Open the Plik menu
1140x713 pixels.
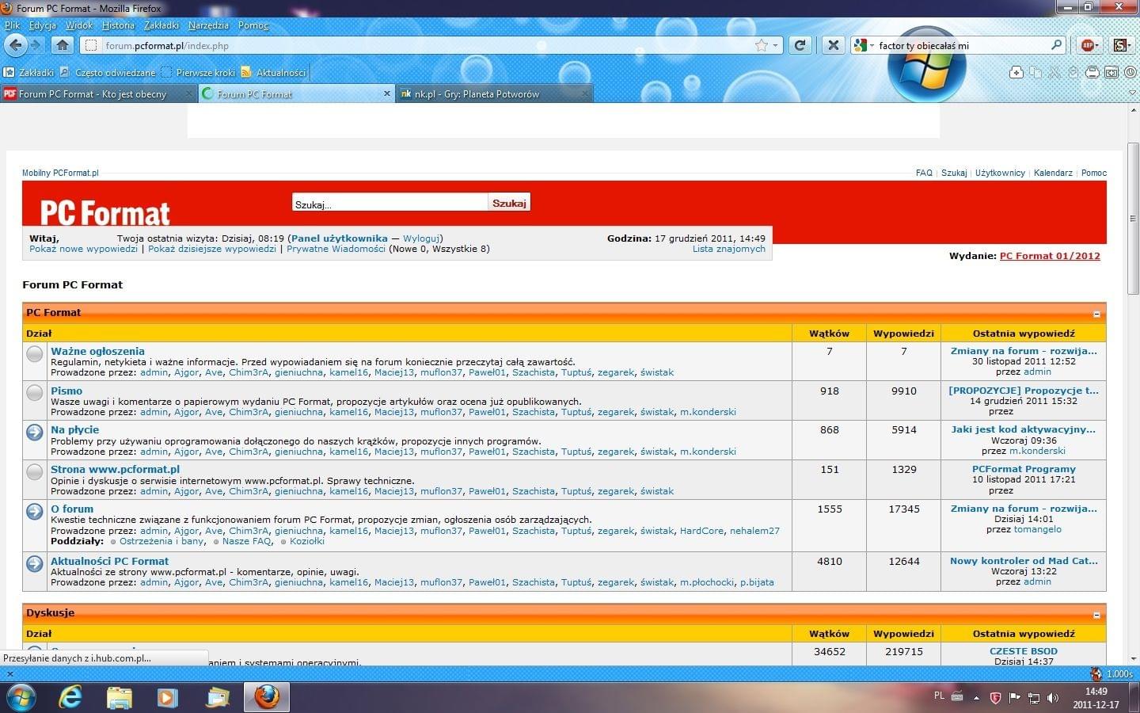[x=12, y=25]
